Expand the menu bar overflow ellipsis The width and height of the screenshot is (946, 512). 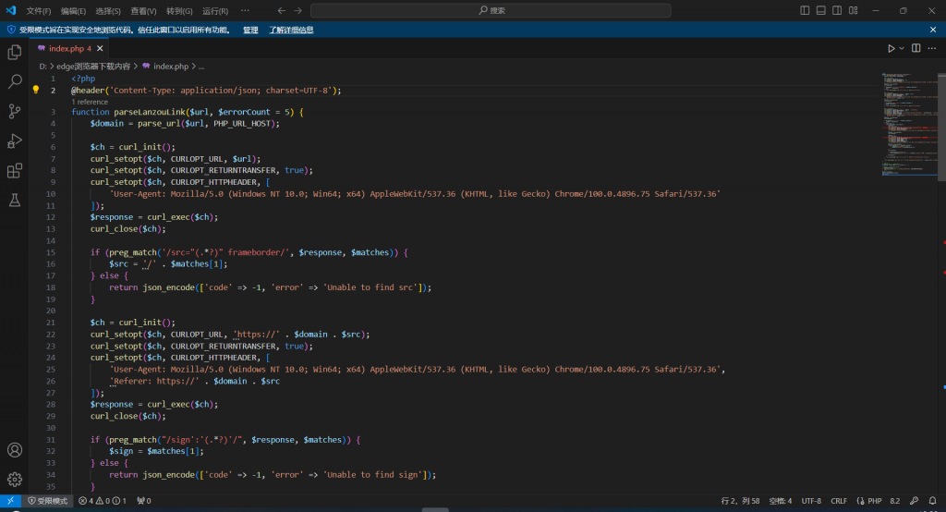[x=245, y=10]
